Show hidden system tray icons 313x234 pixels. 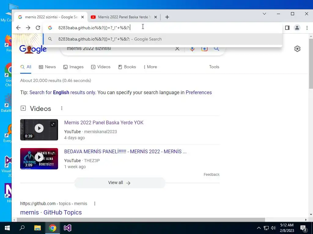[x=259, y=228]
